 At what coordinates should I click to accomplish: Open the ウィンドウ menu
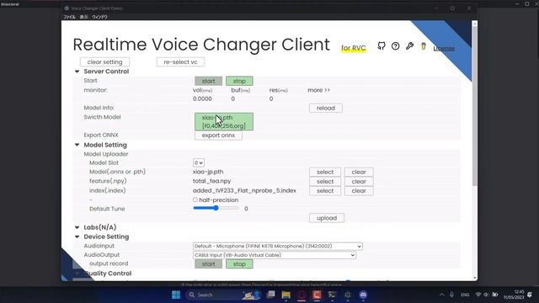coord(99,17)
